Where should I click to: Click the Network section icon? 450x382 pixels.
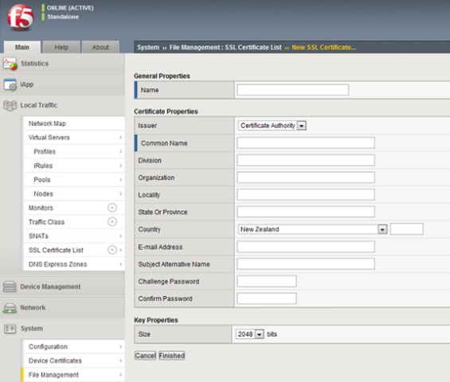point(10,308)
